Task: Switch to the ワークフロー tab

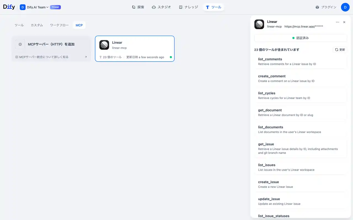Action: [x=59, y=25]
